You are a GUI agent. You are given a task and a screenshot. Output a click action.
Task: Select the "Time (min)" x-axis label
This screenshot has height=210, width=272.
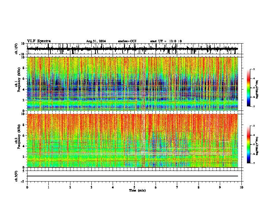pyautogui.click(x=137, y=190)
